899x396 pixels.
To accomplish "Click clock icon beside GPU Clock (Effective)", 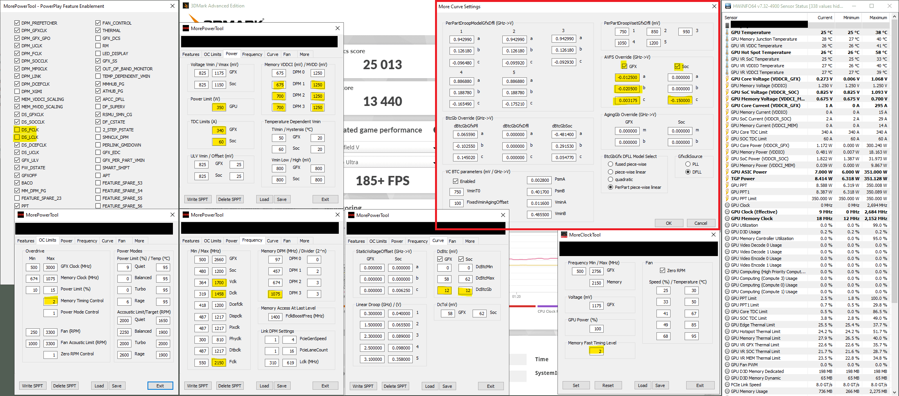I will click(x=727, y=212).
